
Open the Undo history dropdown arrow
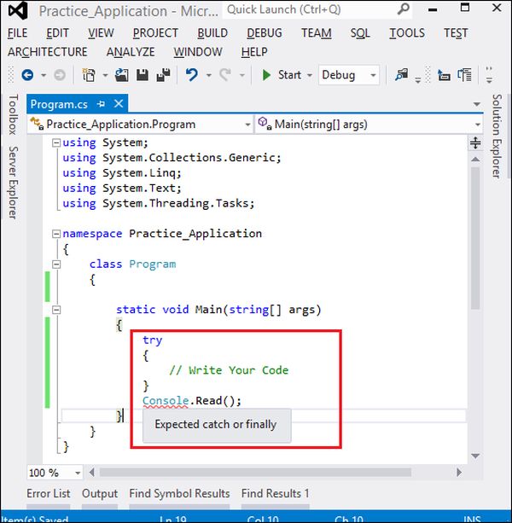tap(209, 75)
